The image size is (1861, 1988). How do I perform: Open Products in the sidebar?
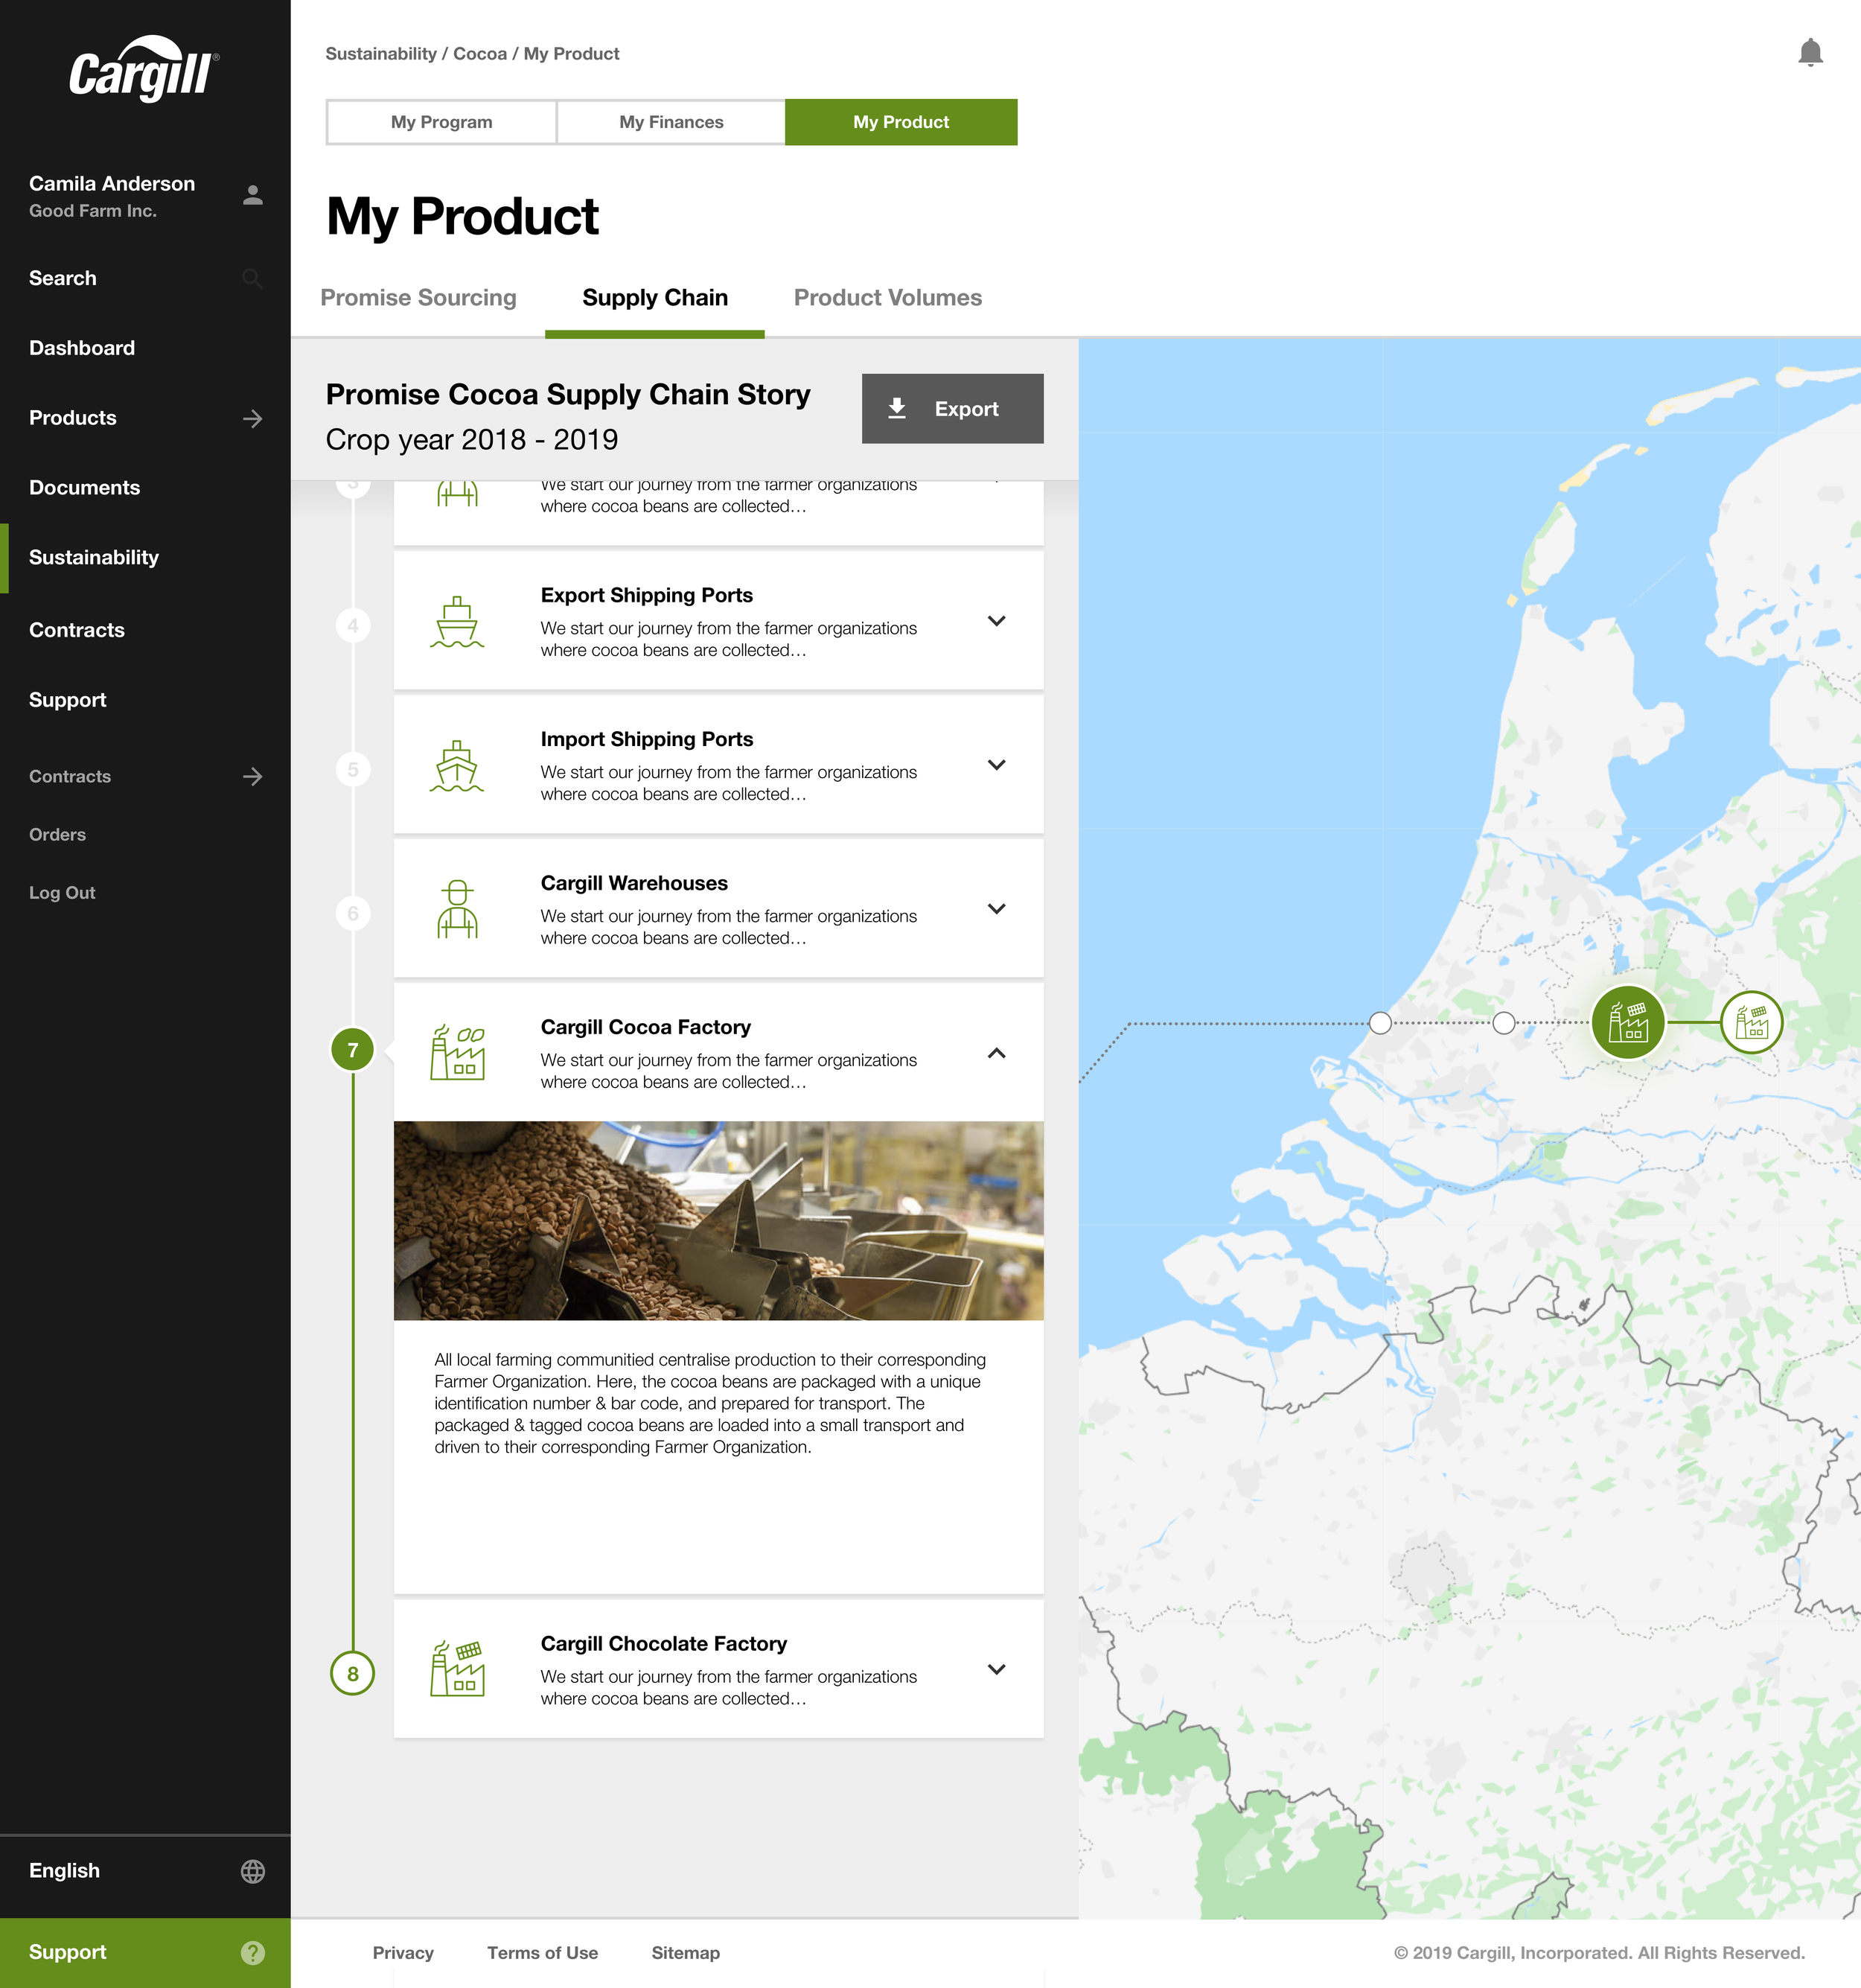pyautogui.click(x=73, y=418)
